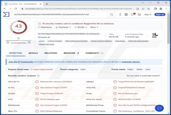Click the upload file icon
171x115 pixels.
[120, 14]
